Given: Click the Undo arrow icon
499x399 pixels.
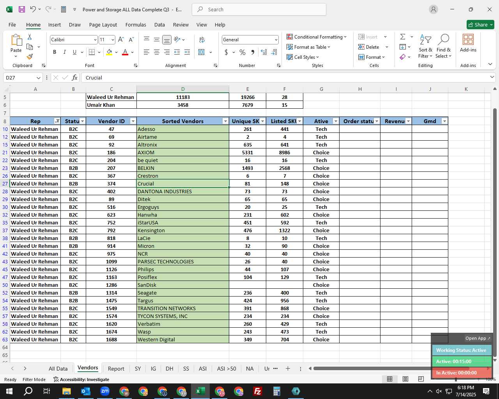Looking at the screenshot, I should (33, 9).
